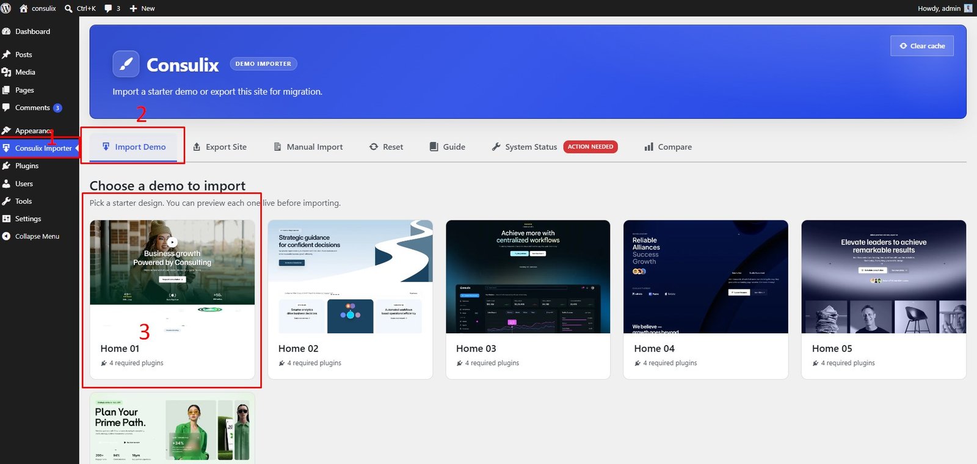977x464 pixels.
Task: Select the Home 05 demo thumbnail
Action: pyautogui.click(x=884, y=277)
